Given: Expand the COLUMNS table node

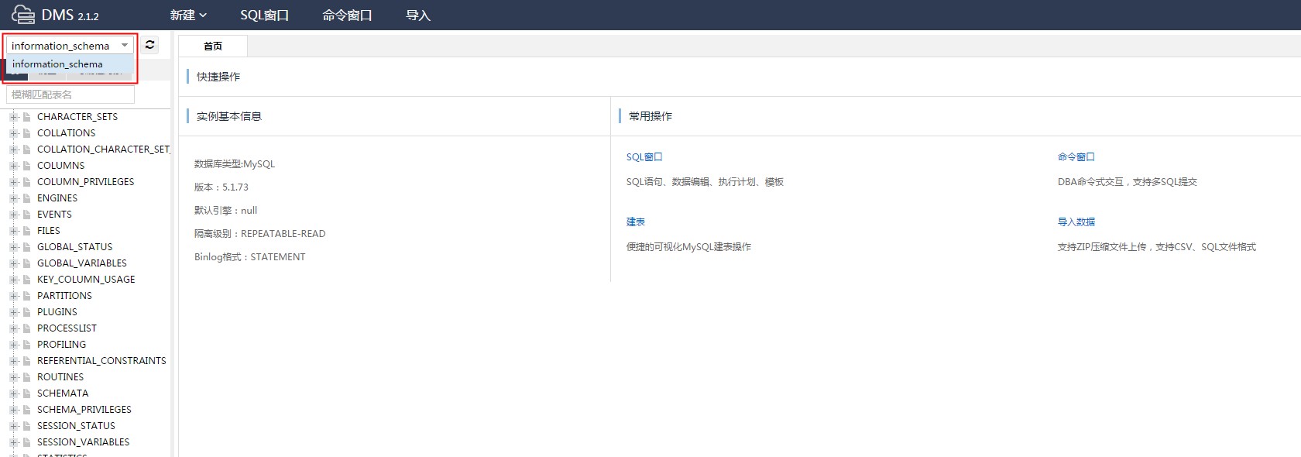Looking at the screenshot, I should pyautogui.click(x=13, y=166).
